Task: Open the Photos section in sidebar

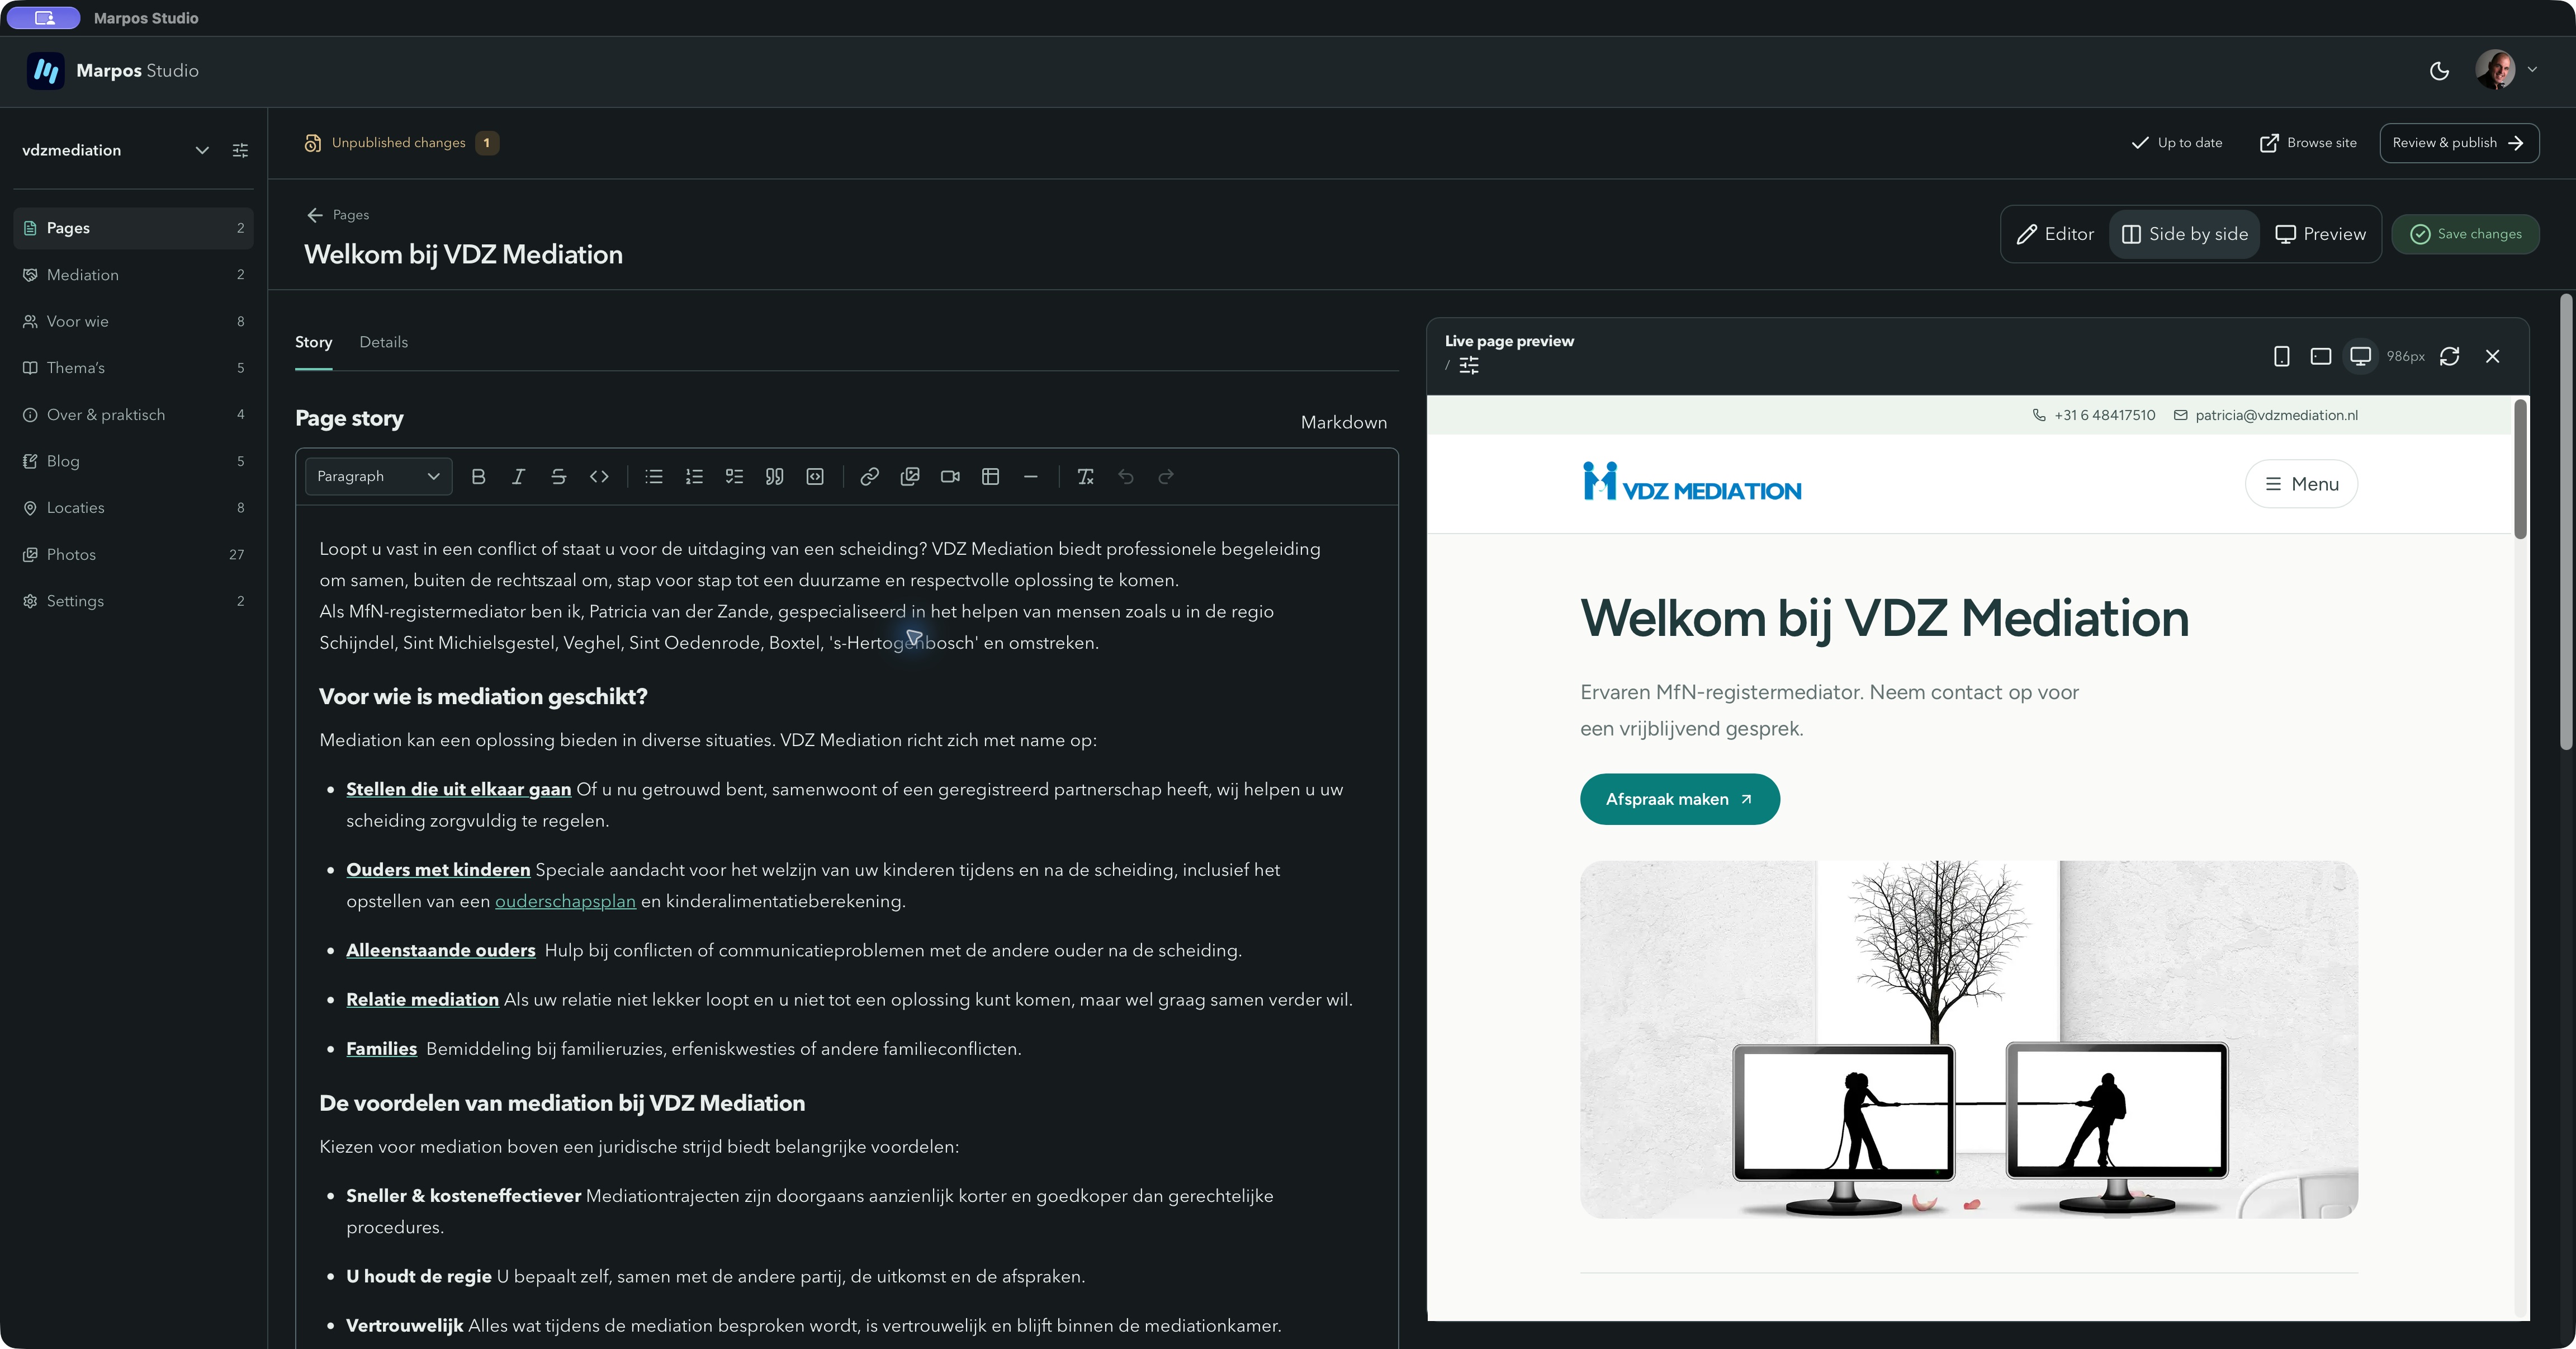Action: pos(133,554)
